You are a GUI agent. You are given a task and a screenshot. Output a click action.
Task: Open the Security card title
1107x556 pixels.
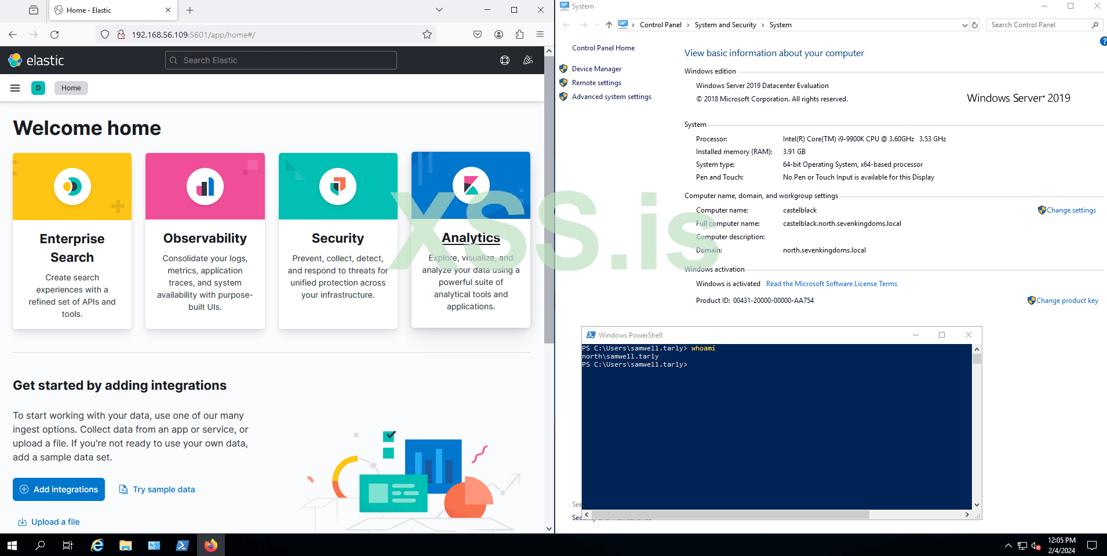(338, 238)
